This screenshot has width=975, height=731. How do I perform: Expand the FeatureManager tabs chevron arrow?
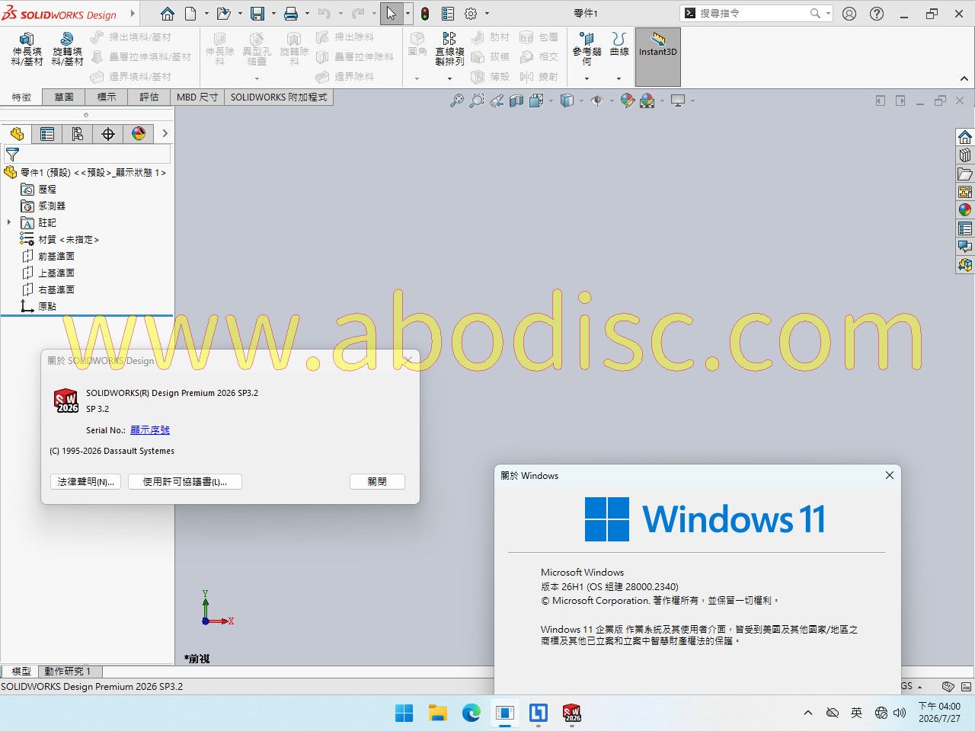tap(165, 134)
